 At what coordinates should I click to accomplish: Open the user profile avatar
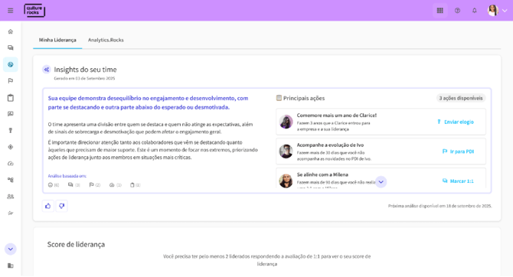point(493,11)
